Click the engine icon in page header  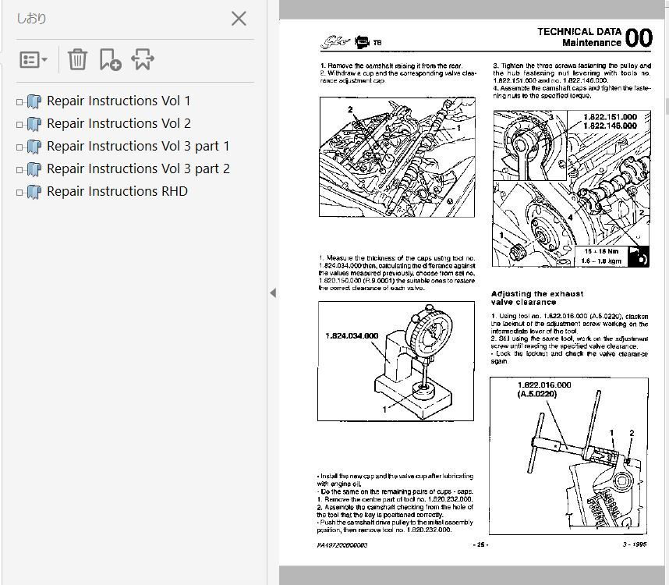point(363,42)
